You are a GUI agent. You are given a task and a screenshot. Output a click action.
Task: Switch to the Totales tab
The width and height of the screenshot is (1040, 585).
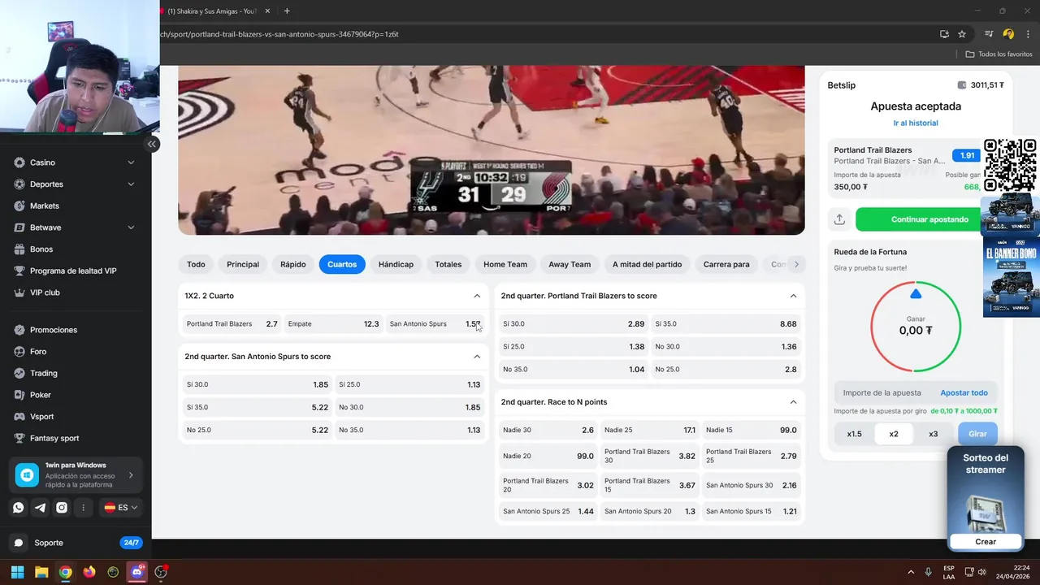tap(448, 264)
